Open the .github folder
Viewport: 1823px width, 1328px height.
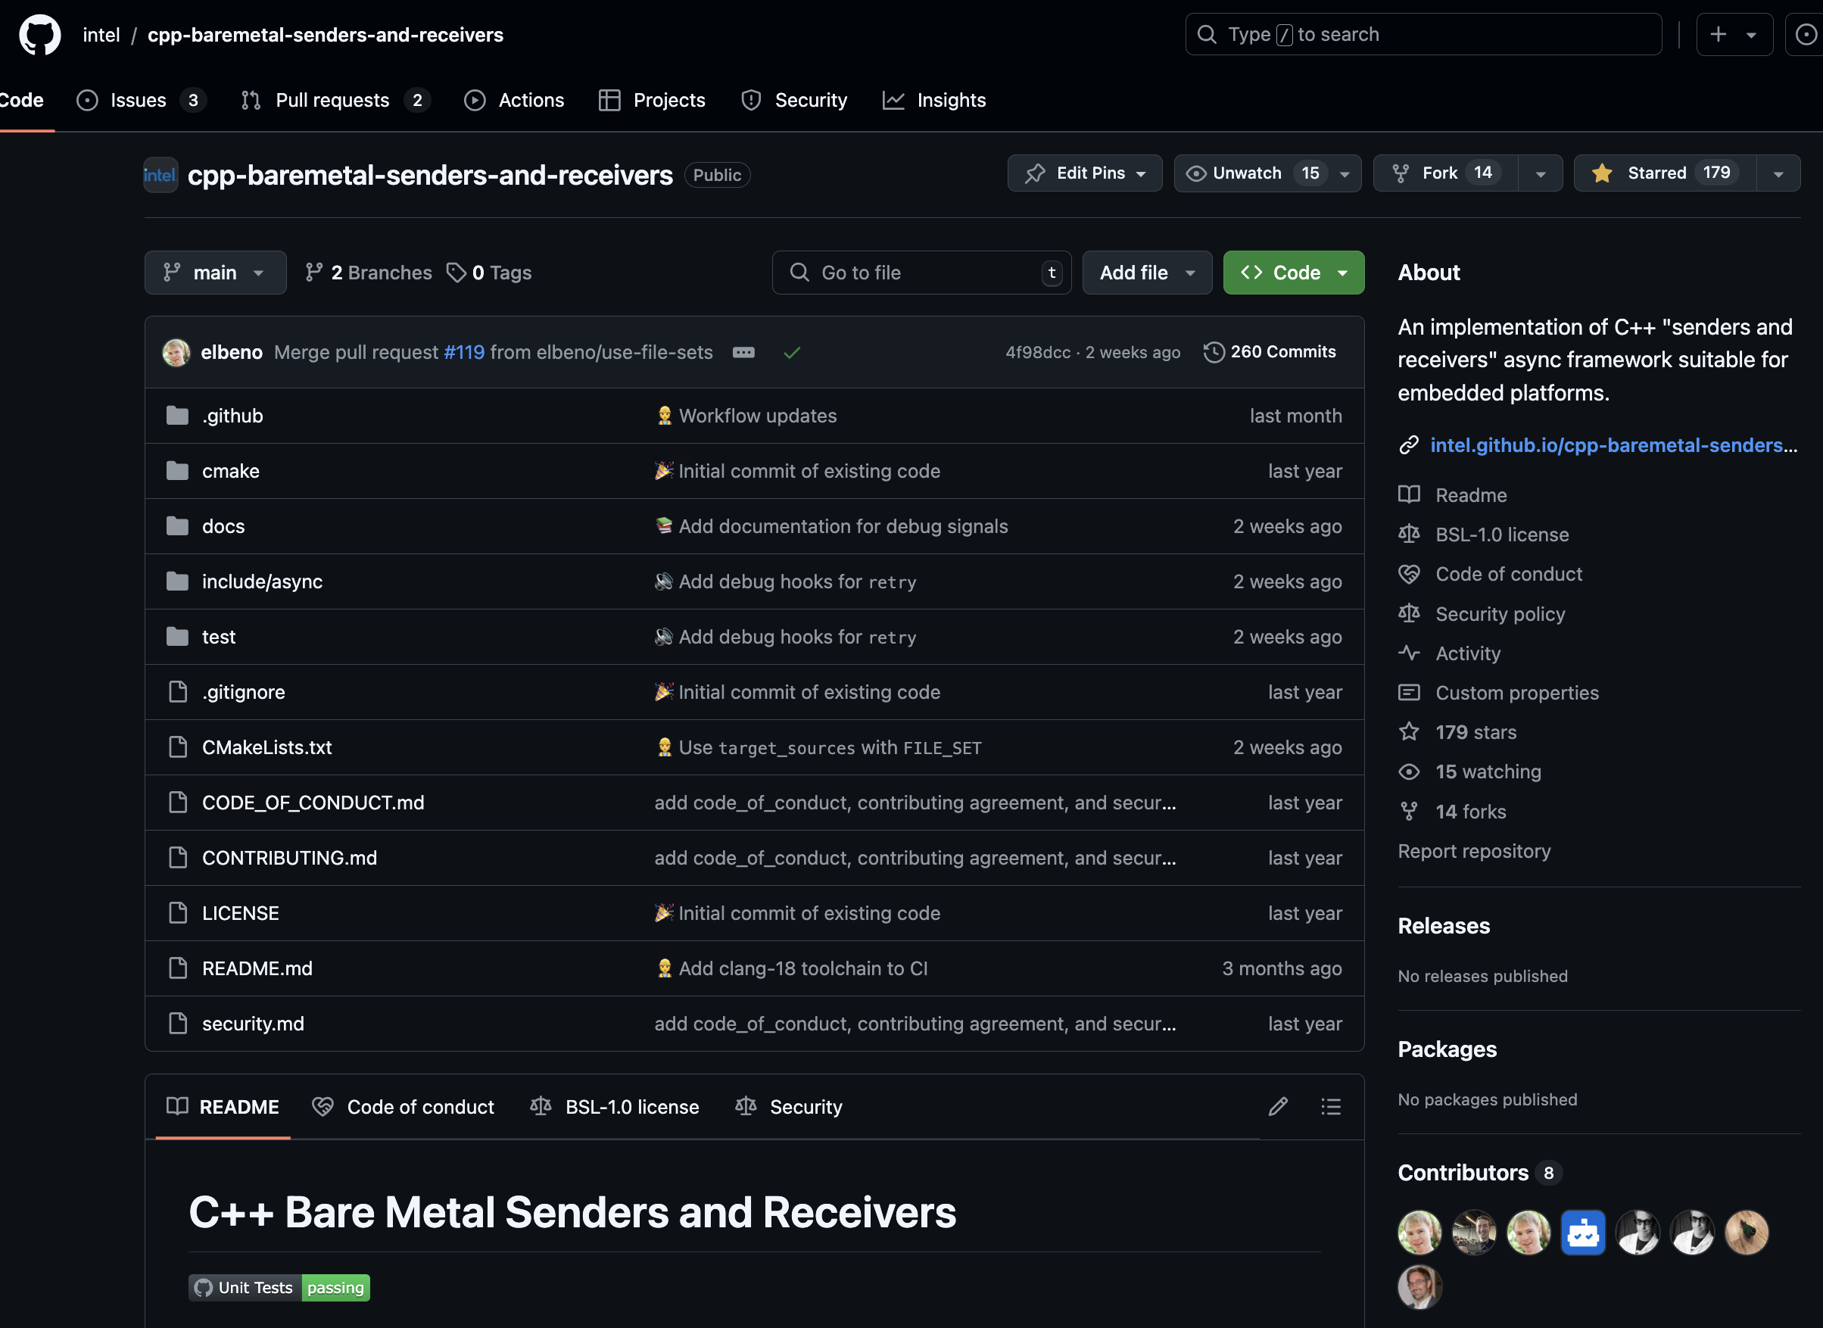click(232, 416)
